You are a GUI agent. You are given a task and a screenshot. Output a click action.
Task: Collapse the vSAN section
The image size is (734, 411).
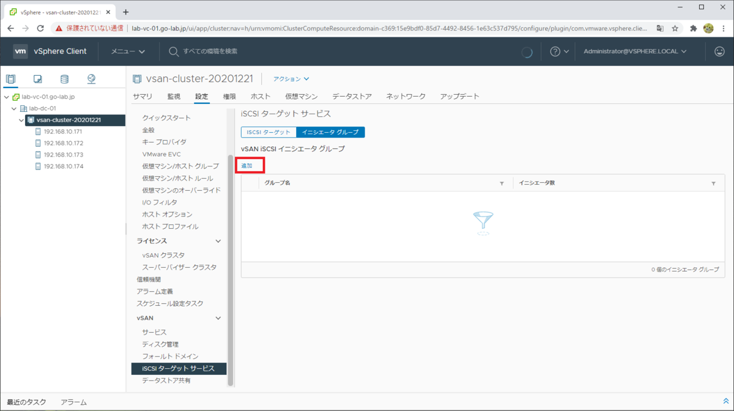point(218,318)
